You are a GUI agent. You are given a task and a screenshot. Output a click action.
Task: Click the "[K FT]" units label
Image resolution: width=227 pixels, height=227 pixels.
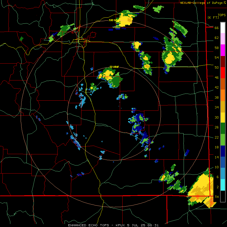coord(213,17)
